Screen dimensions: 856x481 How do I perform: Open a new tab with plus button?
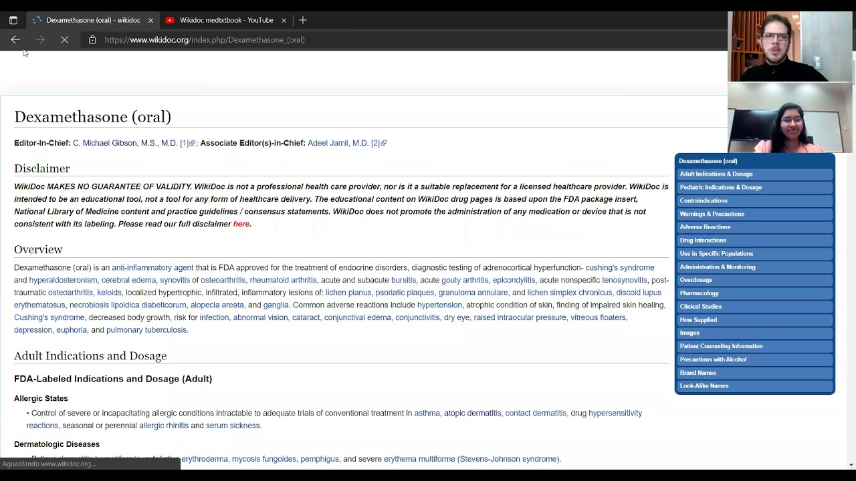click(303, 20)
